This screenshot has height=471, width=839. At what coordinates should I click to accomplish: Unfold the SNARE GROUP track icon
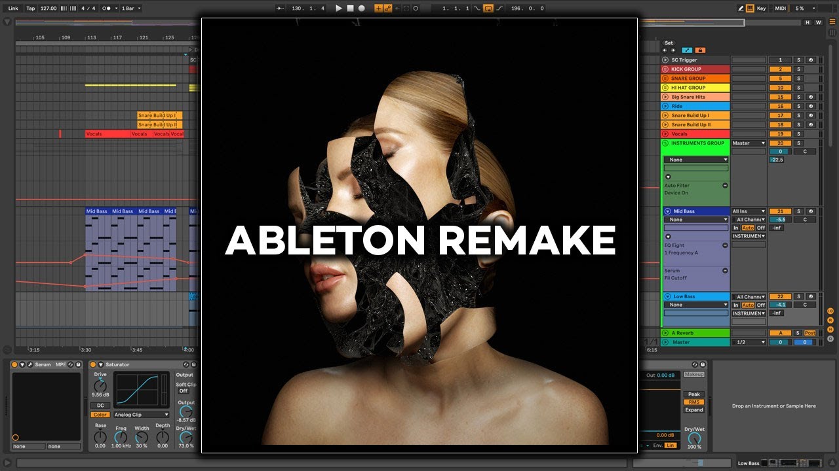point(665,78)
